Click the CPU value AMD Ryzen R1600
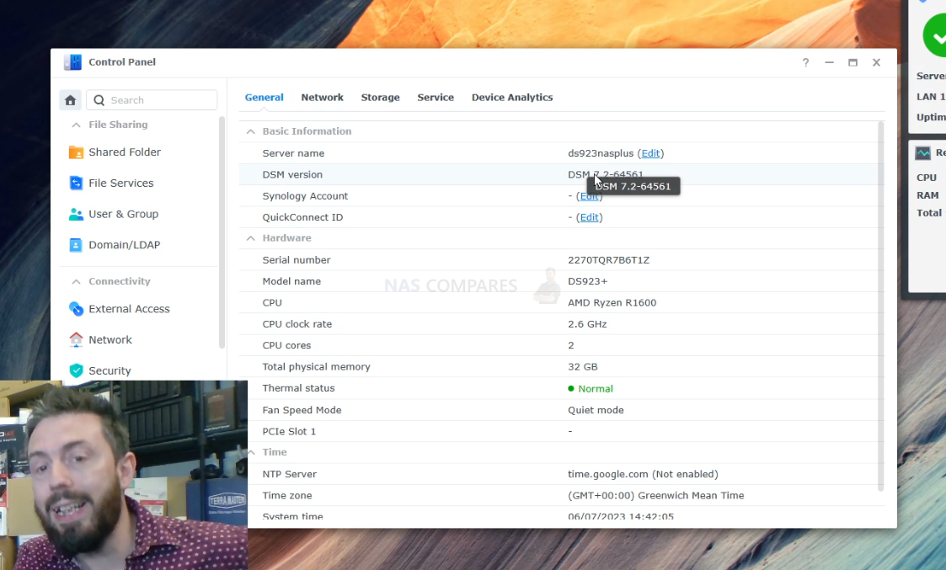Screen dimensions: 946x570 [x=612, y=303]
